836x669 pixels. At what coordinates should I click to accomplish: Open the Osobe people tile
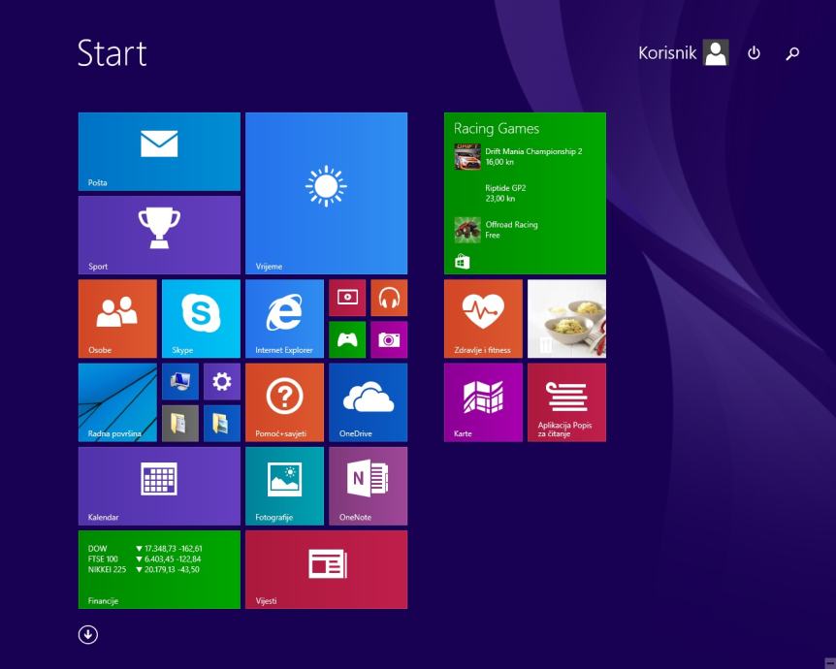117,319
